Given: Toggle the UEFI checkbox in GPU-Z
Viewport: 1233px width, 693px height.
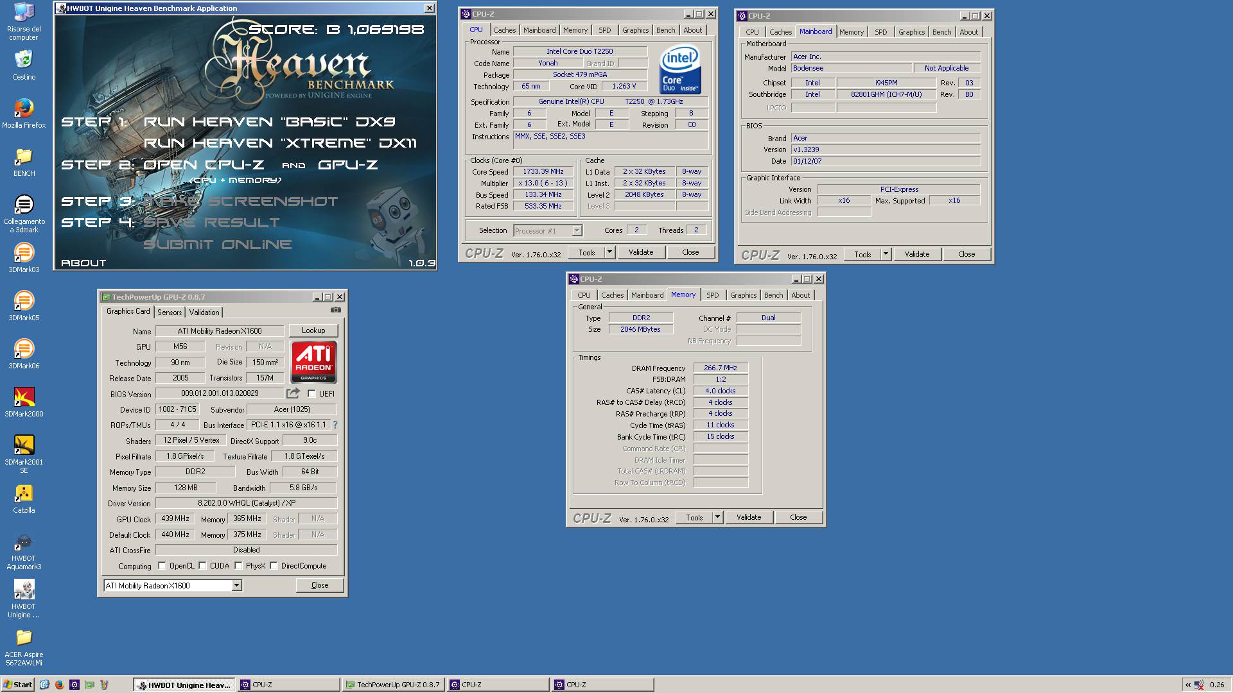Looking at the screenshot, I should [311, 394].
